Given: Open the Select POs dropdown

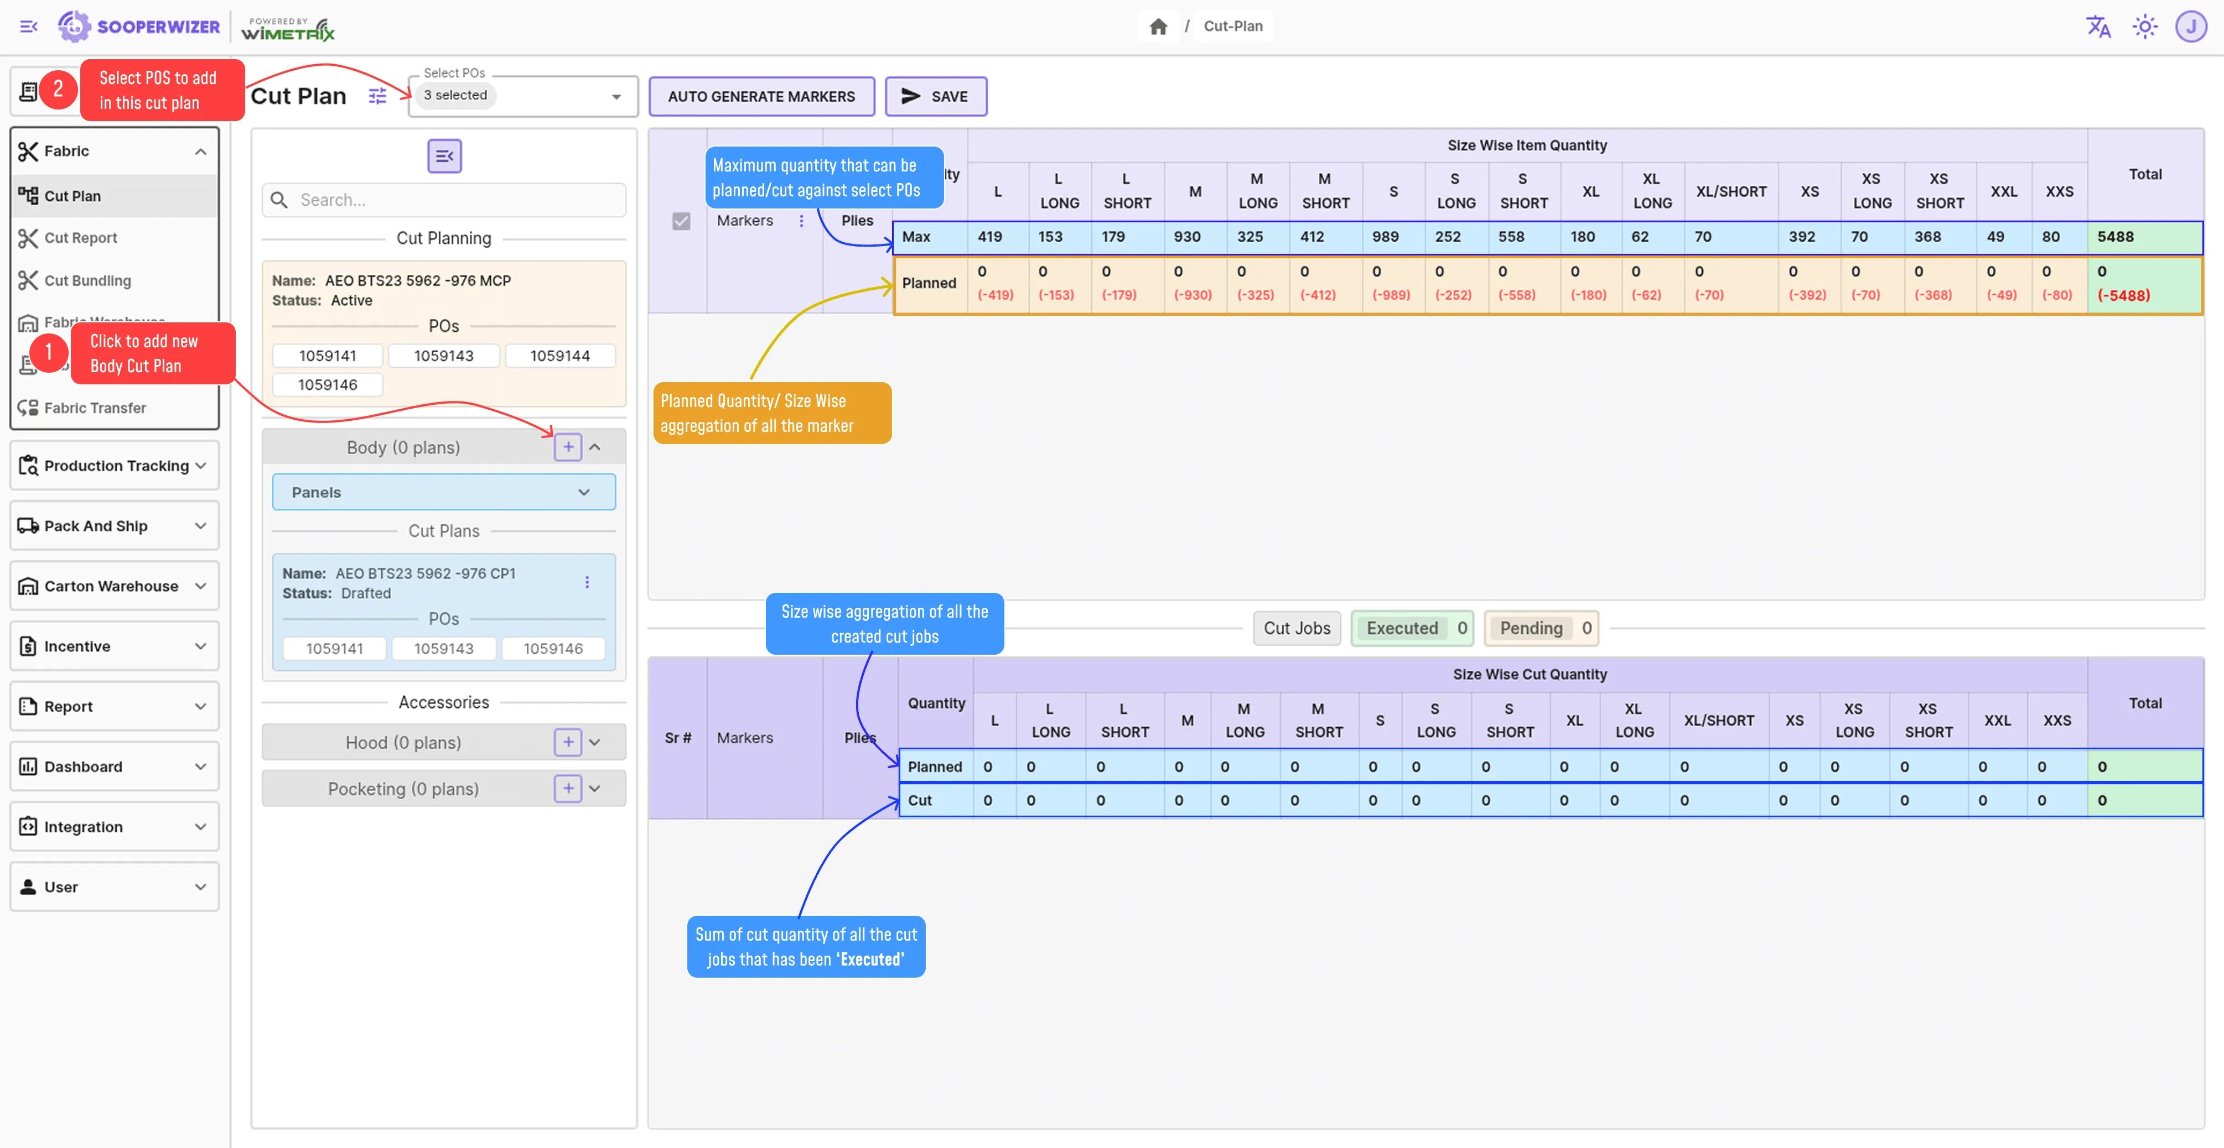Looking at the screenshot, I should tap(522, 96).
